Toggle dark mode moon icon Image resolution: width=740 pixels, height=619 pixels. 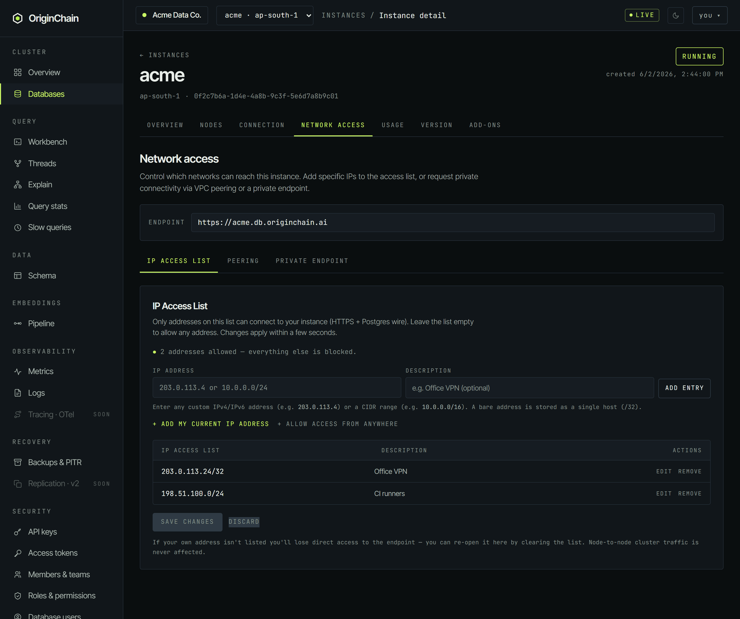tap(676, 15)
